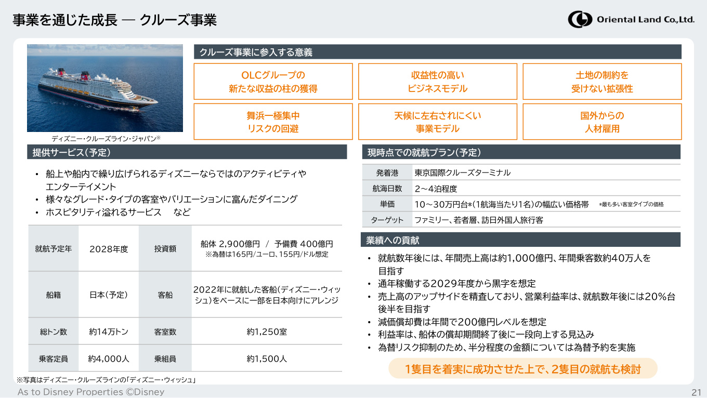Click the highlighted 2隻目の就航も検討 banner
The width and height of the screenshot is (707, 398).
pyautogui.click(x=523, y=369)
